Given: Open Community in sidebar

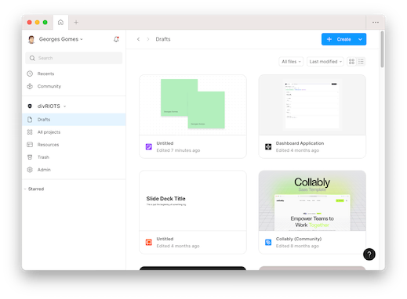Looking at the screenshot, I should tap(74, 86).
